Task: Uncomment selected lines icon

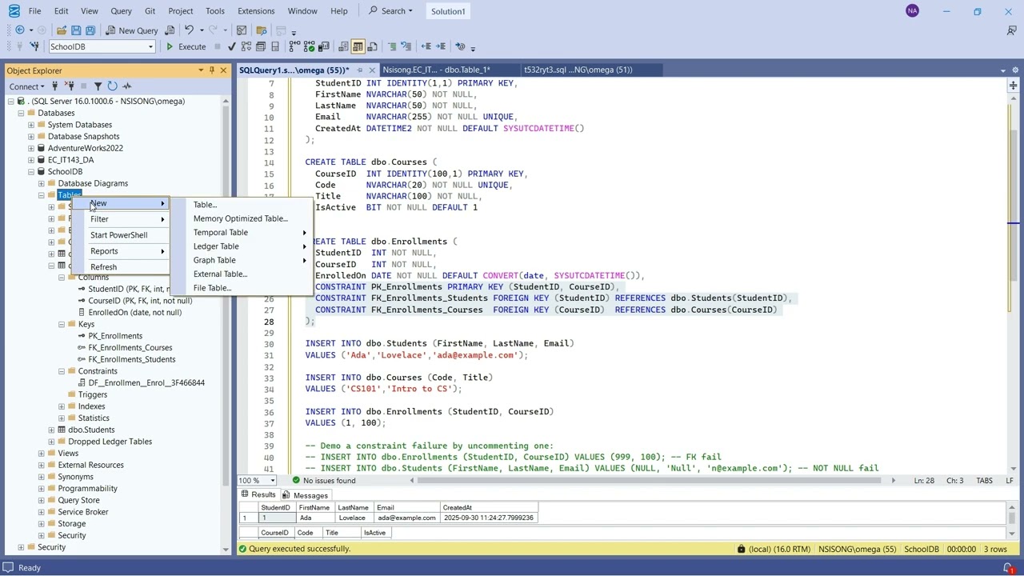Action: tap(406, 46)
